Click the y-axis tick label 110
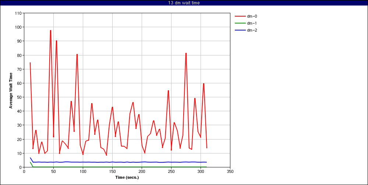Screen dimensions: 368x185 (19, 13)
